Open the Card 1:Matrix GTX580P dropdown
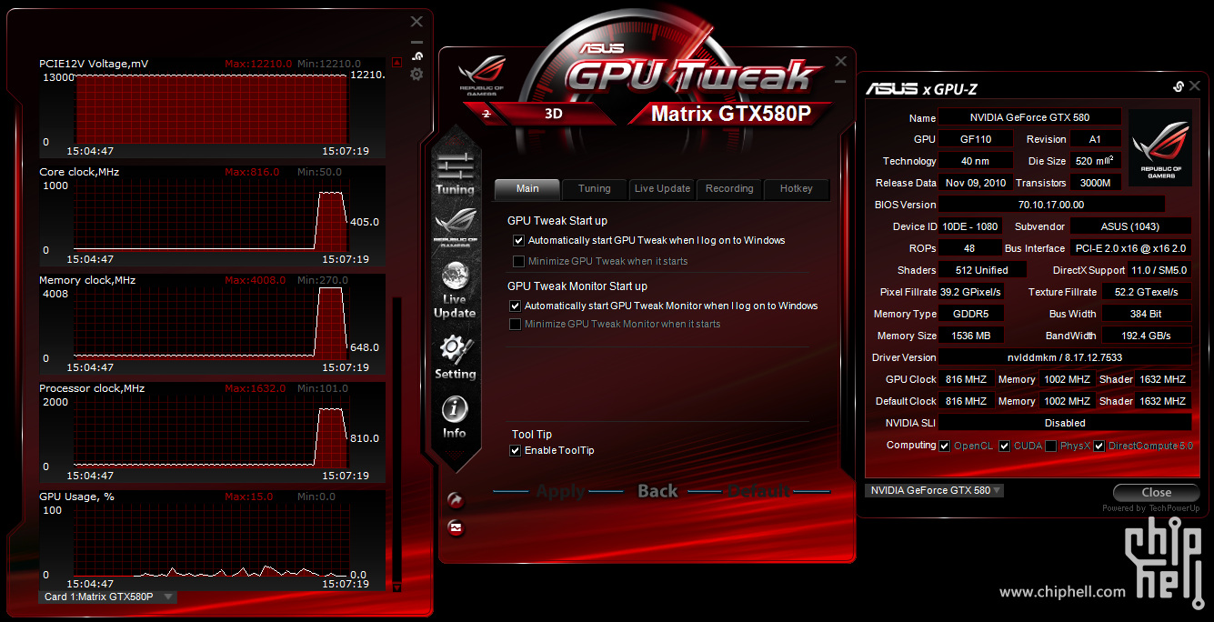 [108, 597]
